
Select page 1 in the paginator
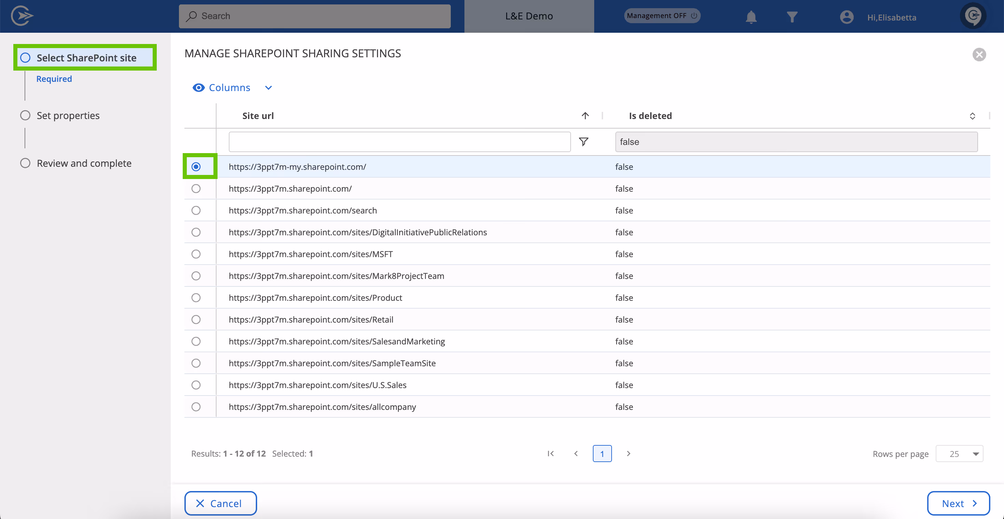[x=602, y=454]
